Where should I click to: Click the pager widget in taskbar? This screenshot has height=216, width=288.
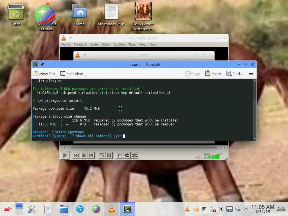19,209
